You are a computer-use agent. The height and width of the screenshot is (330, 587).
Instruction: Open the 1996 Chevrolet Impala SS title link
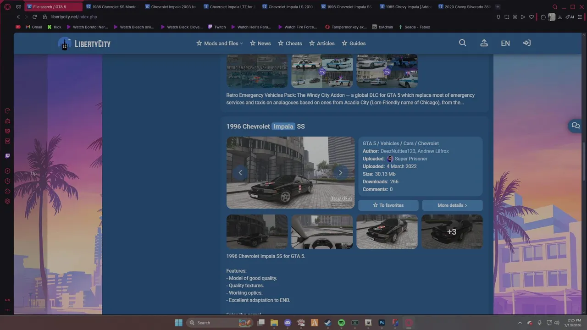[266, 126]
